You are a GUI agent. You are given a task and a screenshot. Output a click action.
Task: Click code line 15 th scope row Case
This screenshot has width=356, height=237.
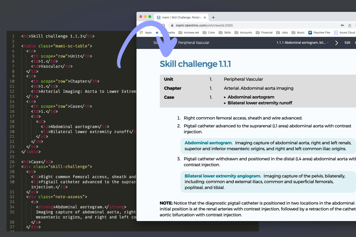61,106
